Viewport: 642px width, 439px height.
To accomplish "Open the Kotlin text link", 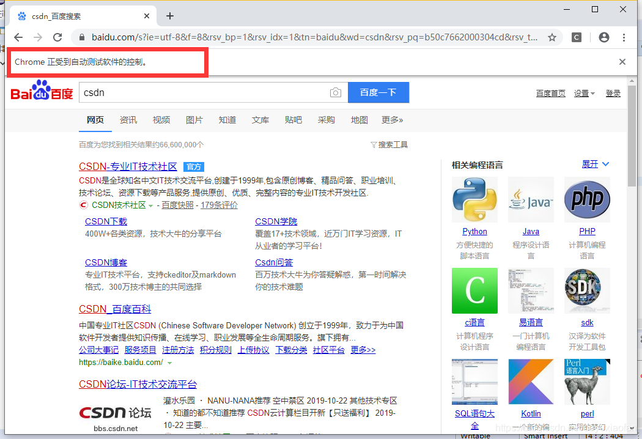I will pos(531,413).
